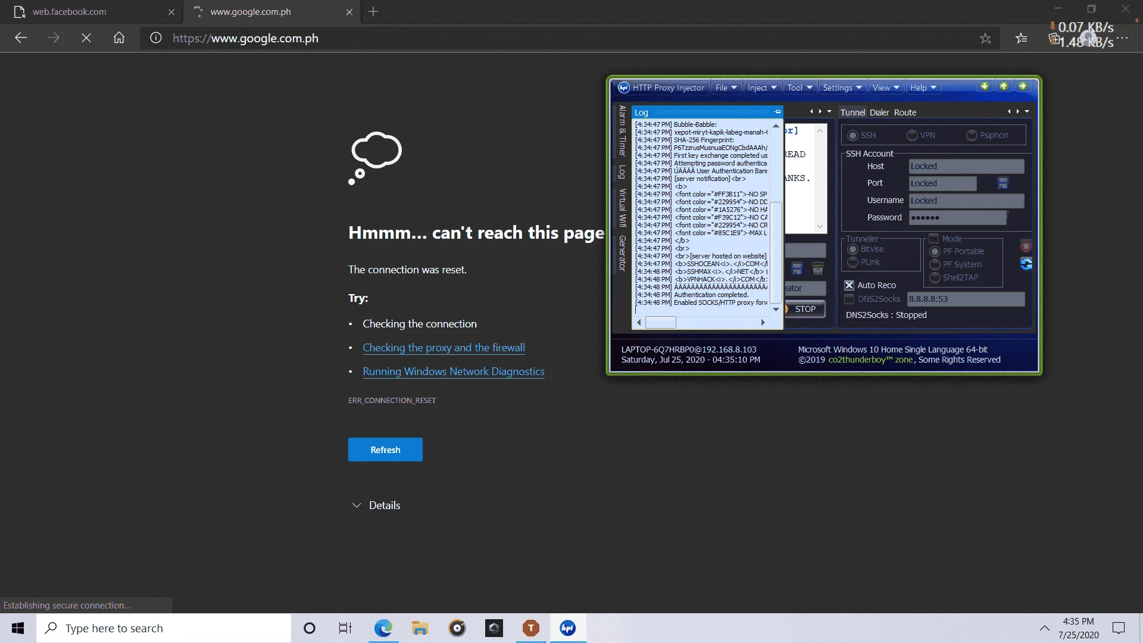This screenshot has width=1143, height=643.
Task: Open Microsoft Edge from the taskbar
Action: (383, 628)
